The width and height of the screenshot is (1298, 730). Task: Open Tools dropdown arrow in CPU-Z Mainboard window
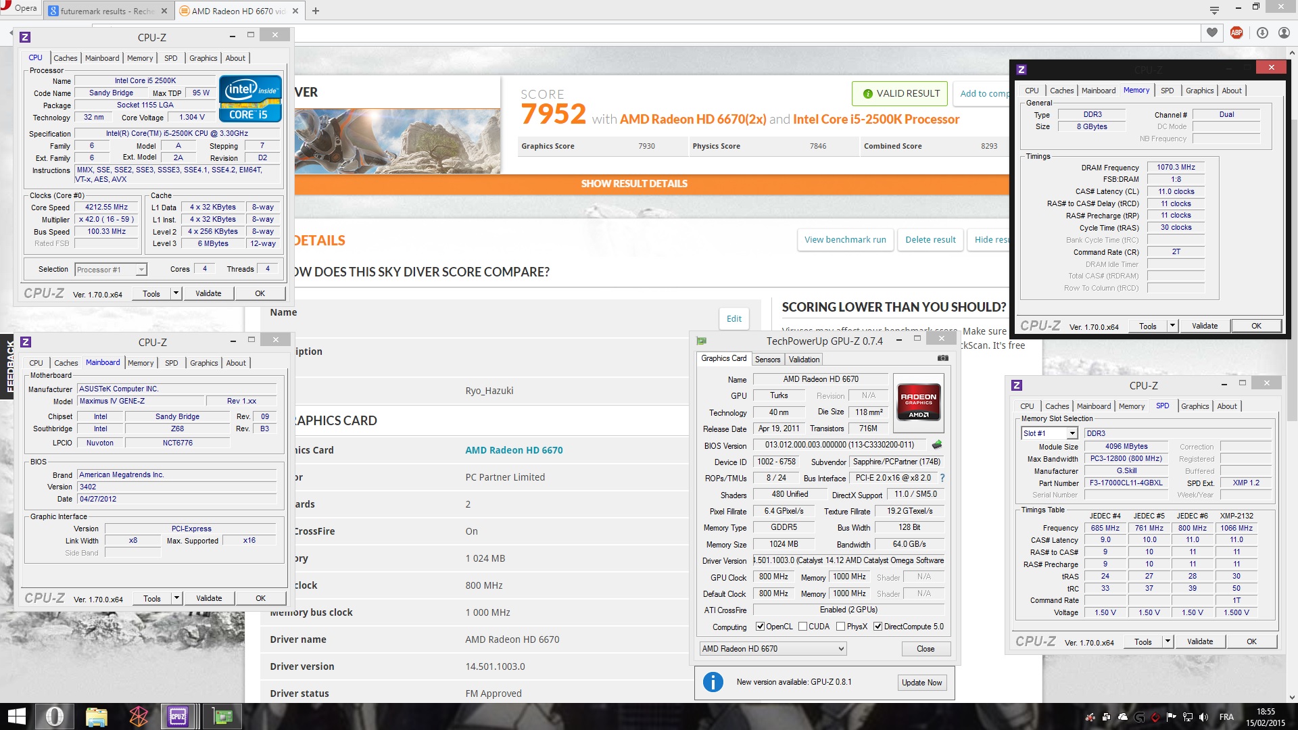tap(176, 598)
